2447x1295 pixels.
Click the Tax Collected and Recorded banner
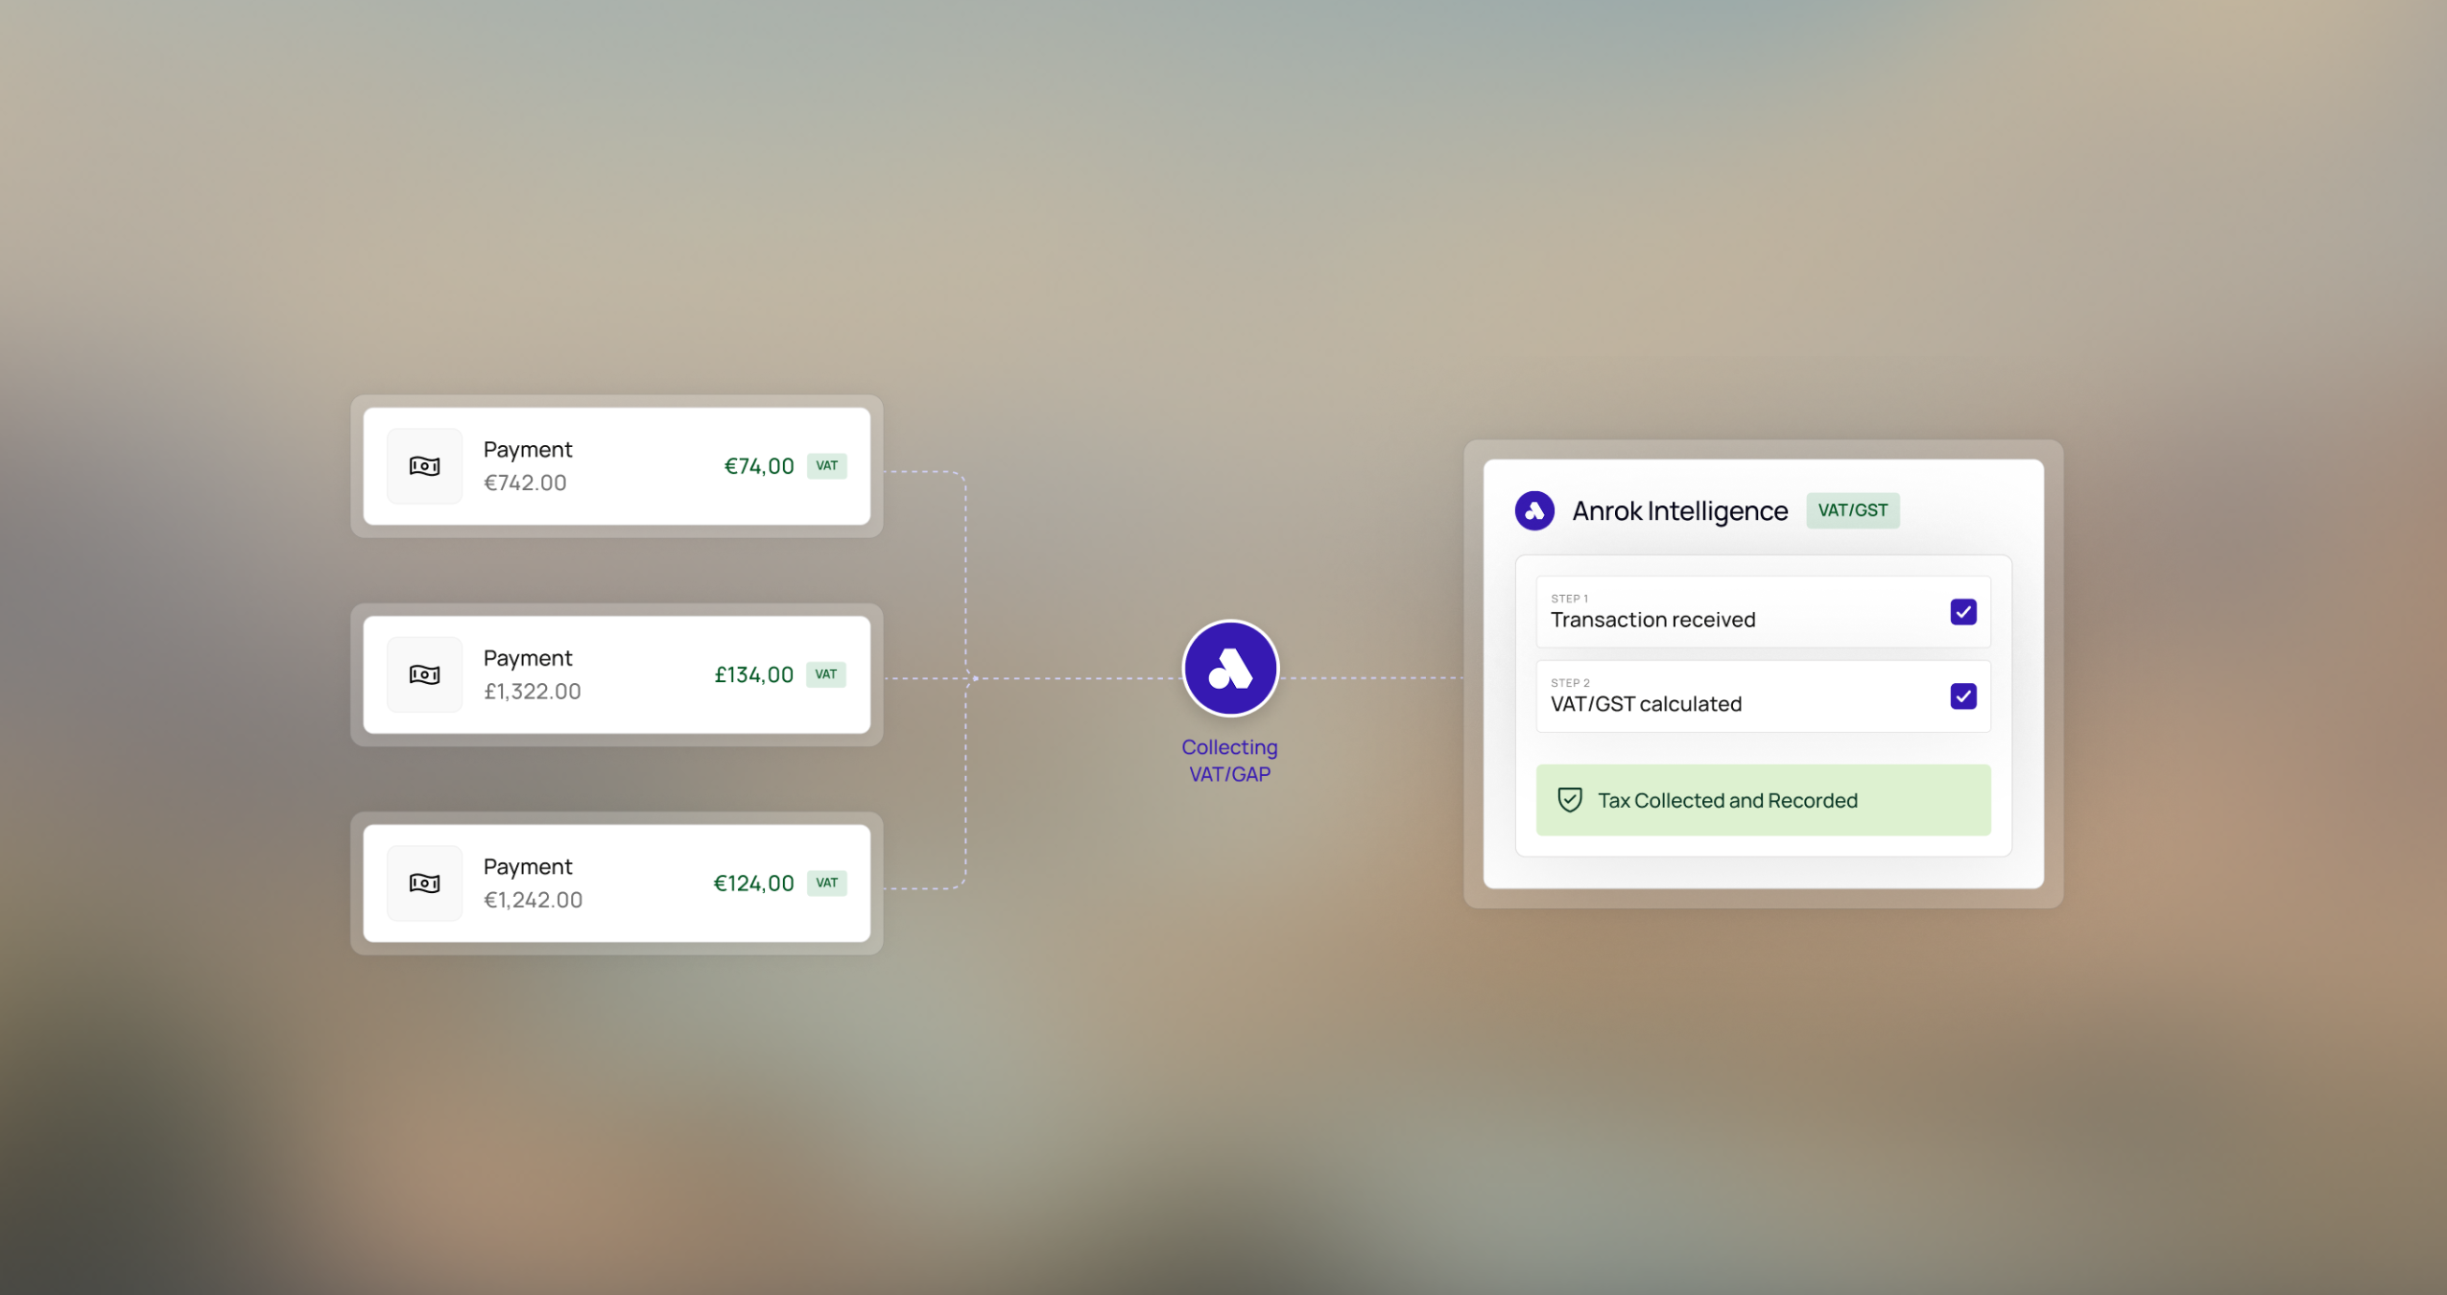(1763, 800)
